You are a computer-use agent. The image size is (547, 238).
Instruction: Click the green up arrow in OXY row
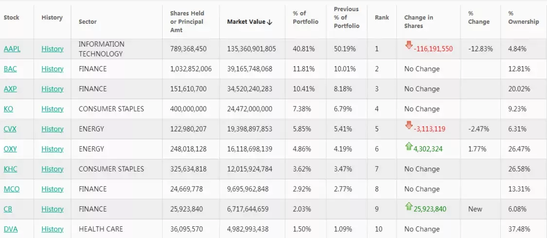coord(409,146)
